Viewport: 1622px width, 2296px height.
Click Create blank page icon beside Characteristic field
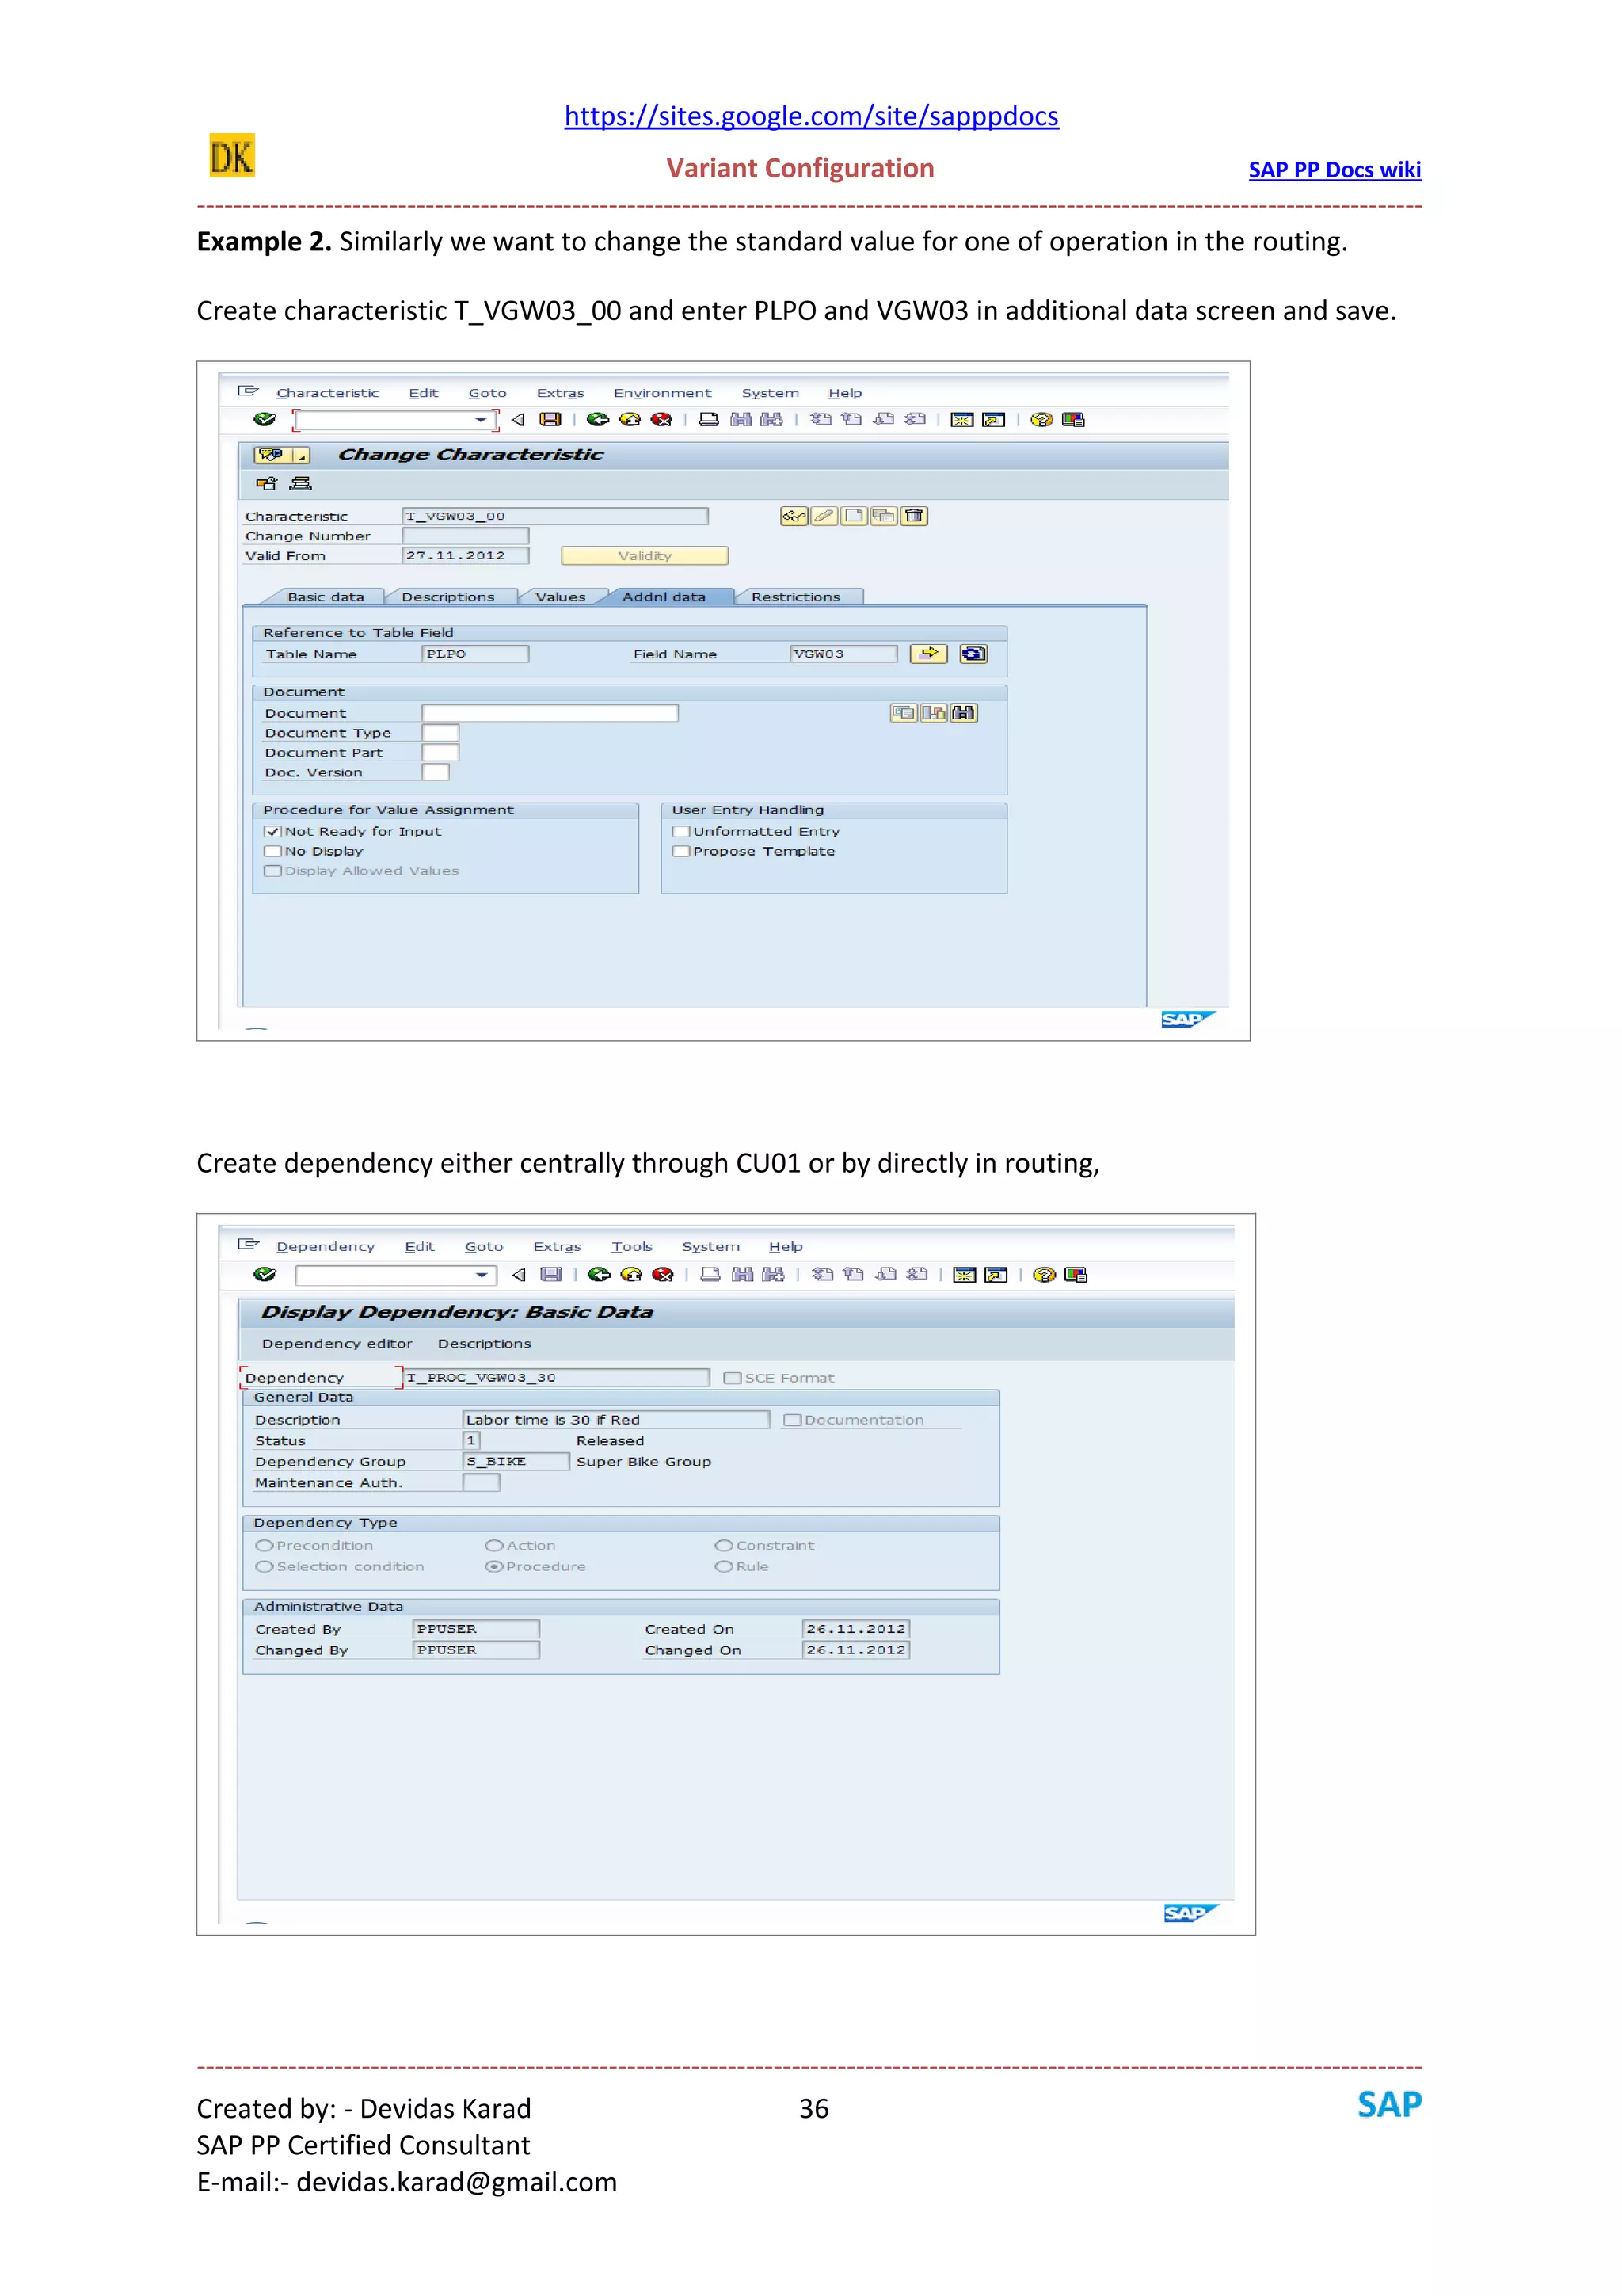(855, 516)
